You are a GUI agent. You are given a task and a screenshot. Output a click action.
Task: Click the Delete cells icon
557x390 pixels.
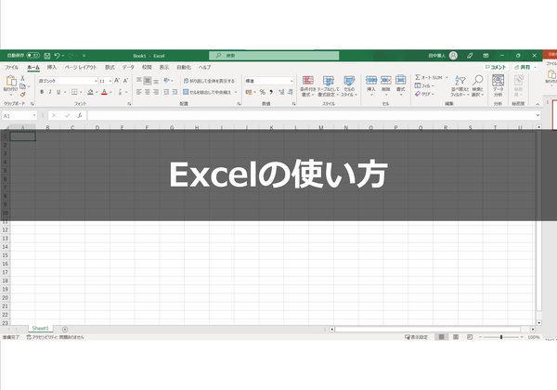coord(386,80)
